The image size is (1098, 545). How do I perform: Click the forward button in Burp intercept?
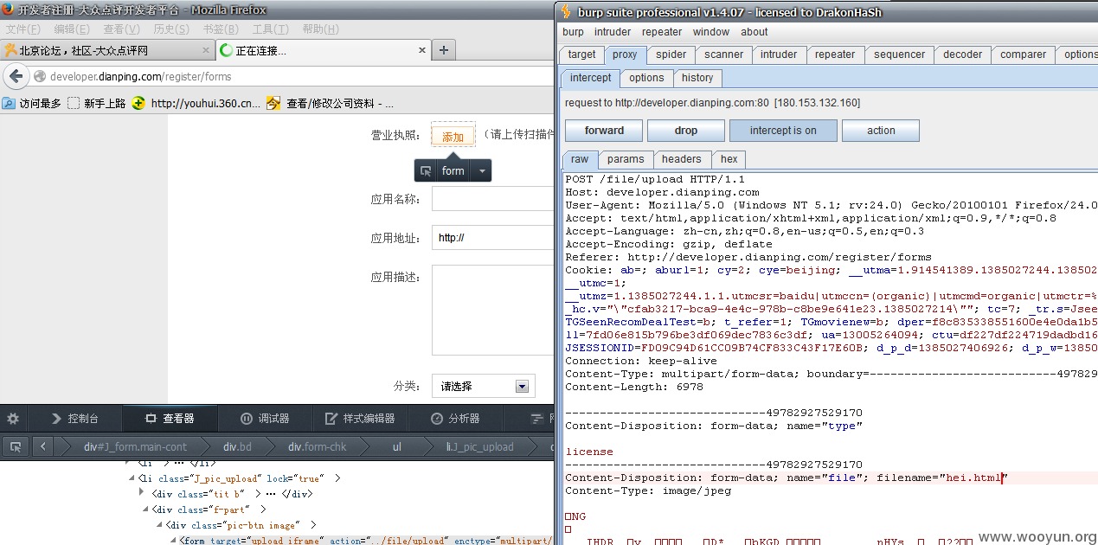click(604, 131)
